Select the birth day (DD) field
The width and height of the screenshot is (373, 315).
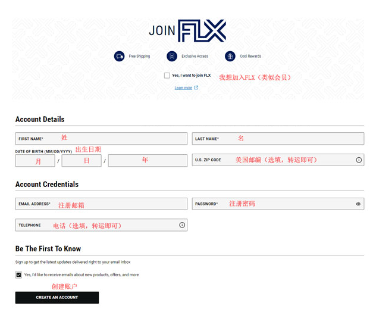point(82,161)
